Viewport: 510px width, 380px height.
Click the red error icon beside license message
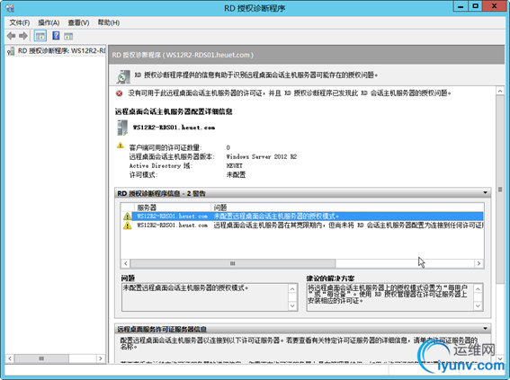coord(120,93)
